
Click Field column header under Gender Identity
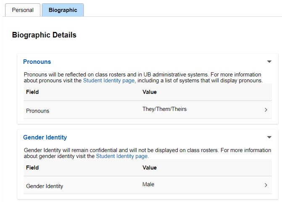point(32,168)
